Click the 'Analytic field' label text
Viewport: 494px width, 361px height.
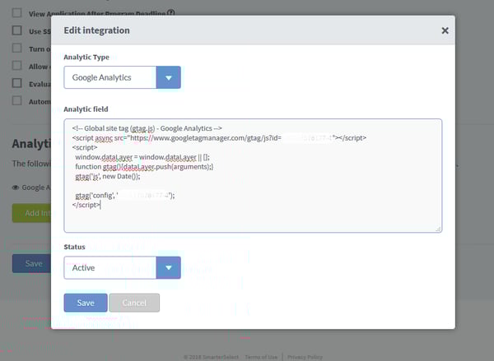(86, 109)
